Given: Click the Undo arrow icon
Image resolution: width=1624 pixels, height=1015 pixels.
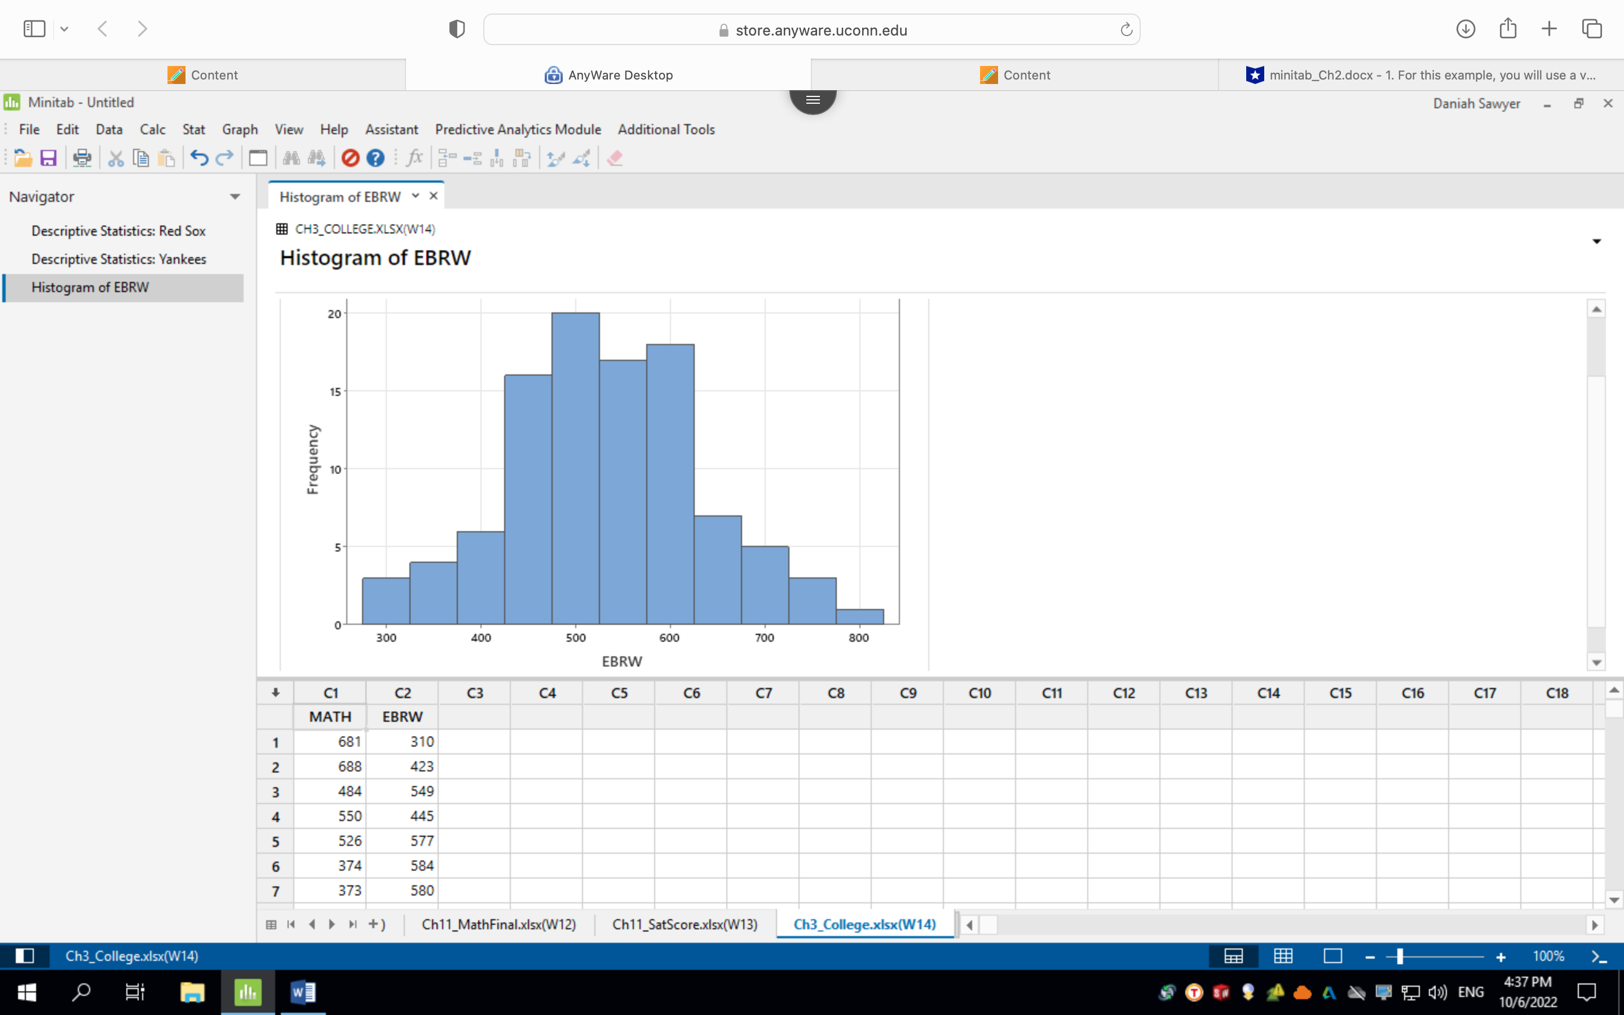Looking at the screenshot, I should pyautogui.click(x=198, y=158).
